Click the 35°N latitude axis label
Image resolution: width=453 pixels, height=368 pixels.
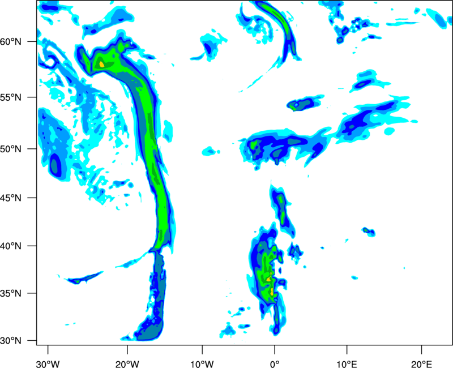click(11, 293)
